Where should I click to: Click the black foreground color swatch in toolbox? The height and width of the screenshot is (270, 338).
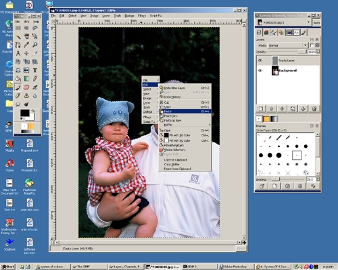[25, 113]
